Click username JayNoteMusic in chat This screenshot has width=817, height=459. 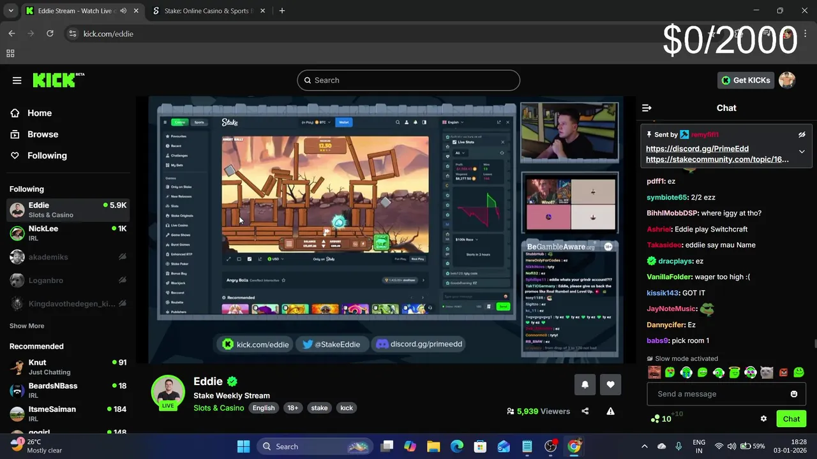pyautogui.click(x=671, y=309)
